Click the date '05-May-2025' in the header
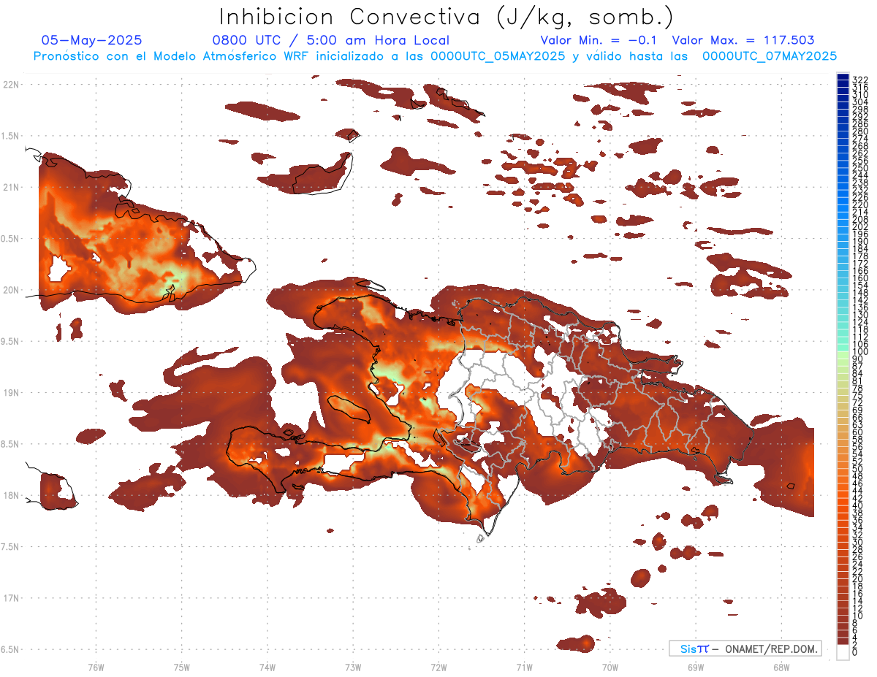This screenshot has width=877, height=677. tap(91, 40)
